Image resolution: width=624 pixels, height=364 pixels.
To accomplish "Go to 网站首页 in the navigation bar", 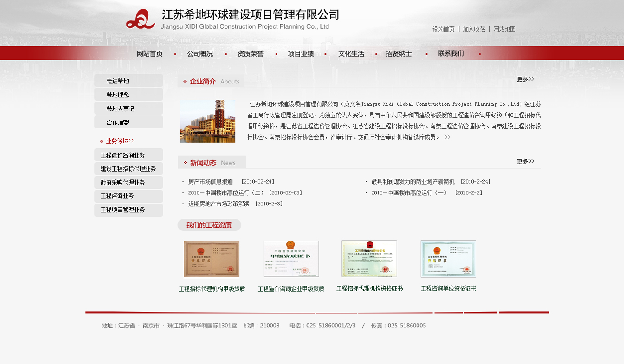I will point(150,54).
